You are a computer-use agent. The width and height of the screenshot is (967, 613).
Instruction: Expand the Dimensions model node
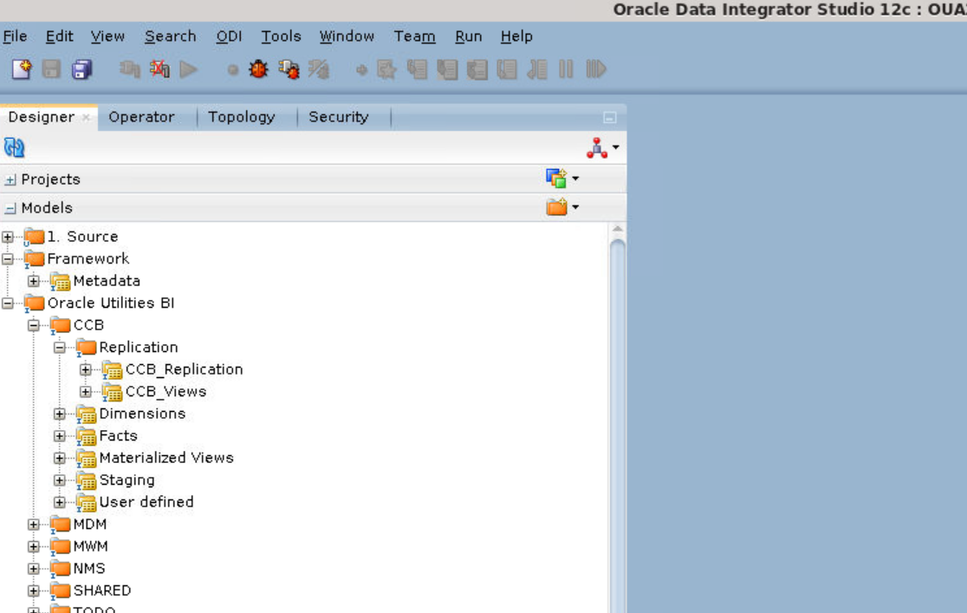pyautogui.click(x=59, y=414)
